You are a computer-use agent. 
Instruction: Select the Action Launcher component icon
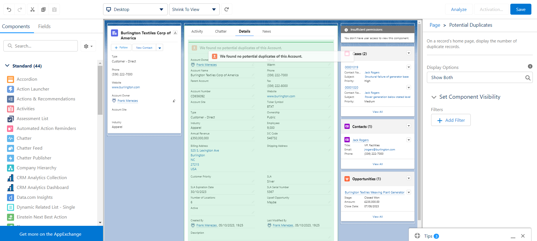coord(10,89)
